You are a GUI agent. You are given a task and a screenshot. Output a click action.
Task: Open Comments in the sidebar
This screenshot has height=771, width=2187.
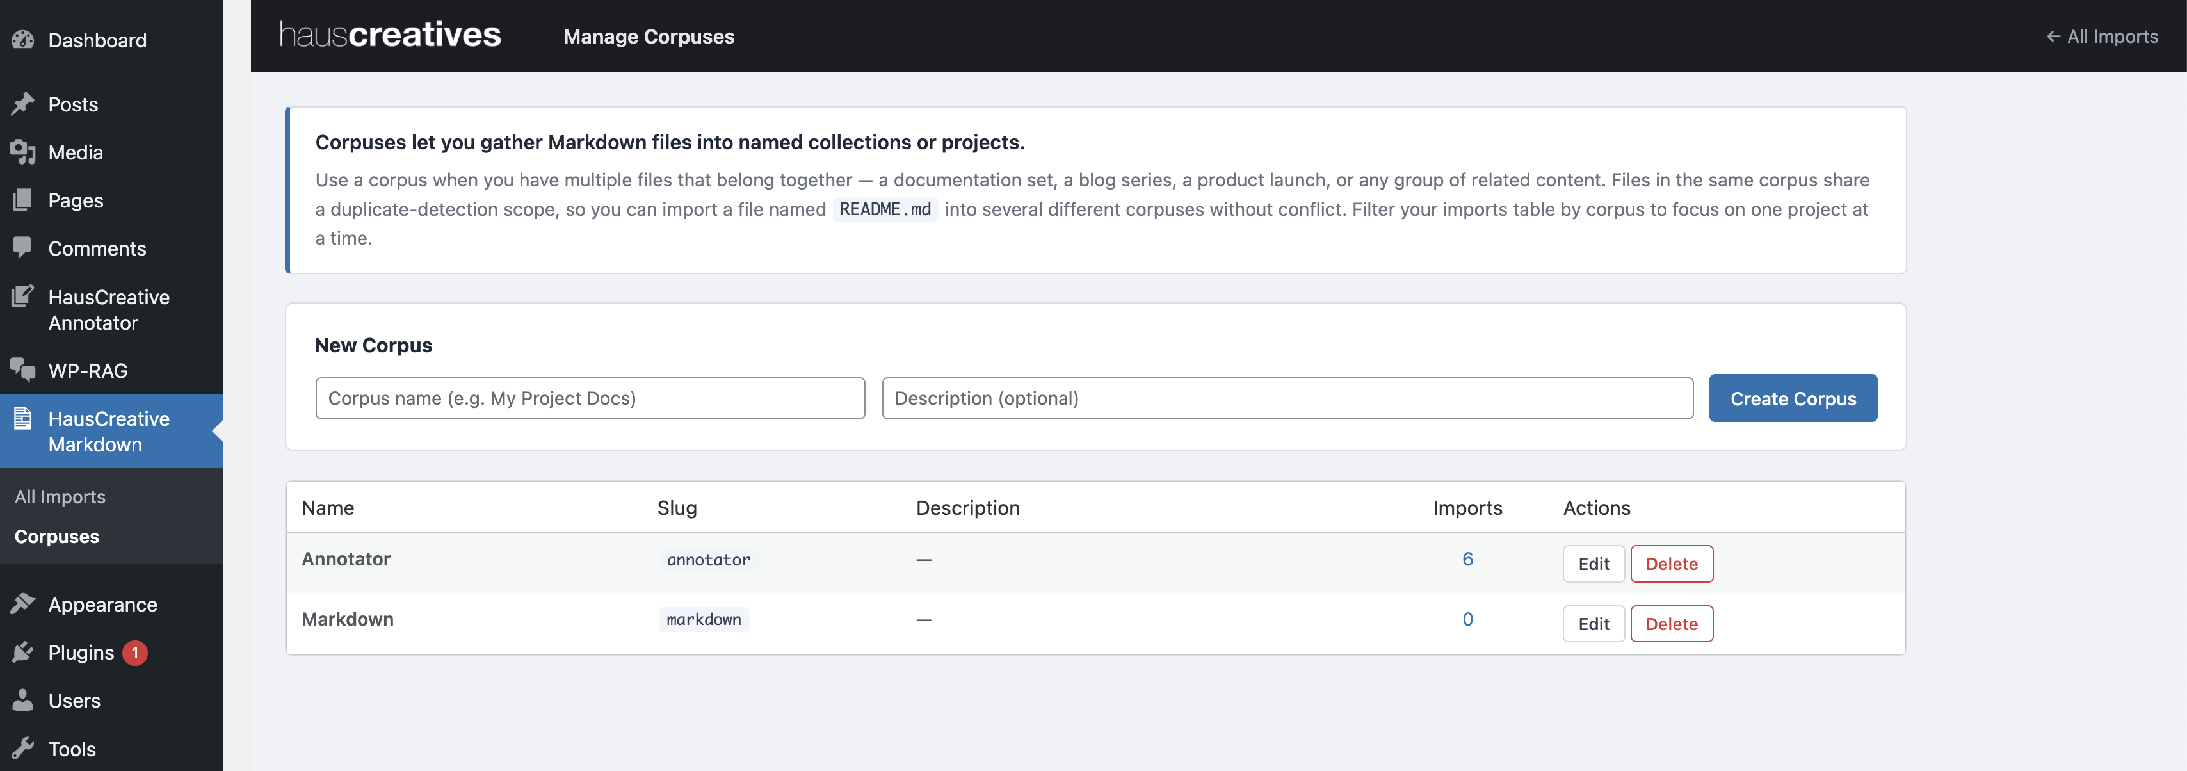pos(97,248)
